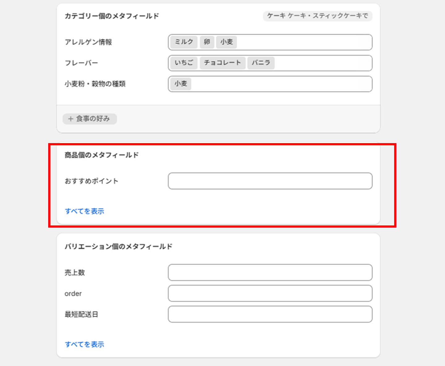Click the 小麦 tag in 小麦粉・穀物の種類

[181, 84]
